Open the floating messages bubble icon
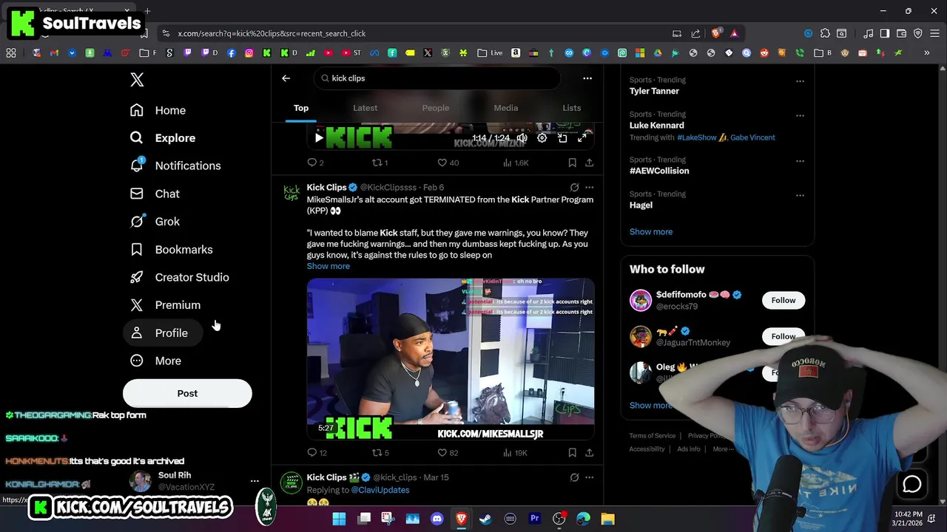 pos(912,484)
